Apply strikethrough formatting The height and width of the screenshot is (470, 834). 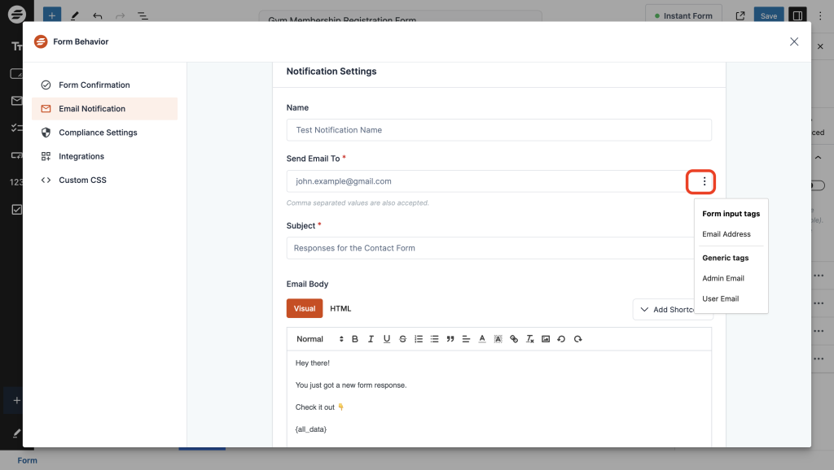pos(402,339)
